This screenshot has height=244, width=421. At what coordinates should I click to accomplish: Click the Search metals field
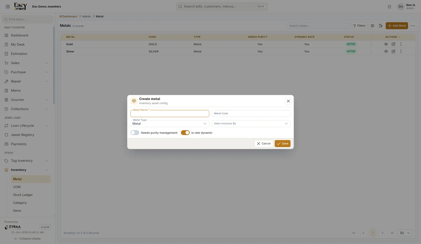318,26
